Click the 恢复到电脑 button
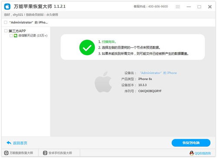This screenshot has width=217, height=158. point(191,143)
